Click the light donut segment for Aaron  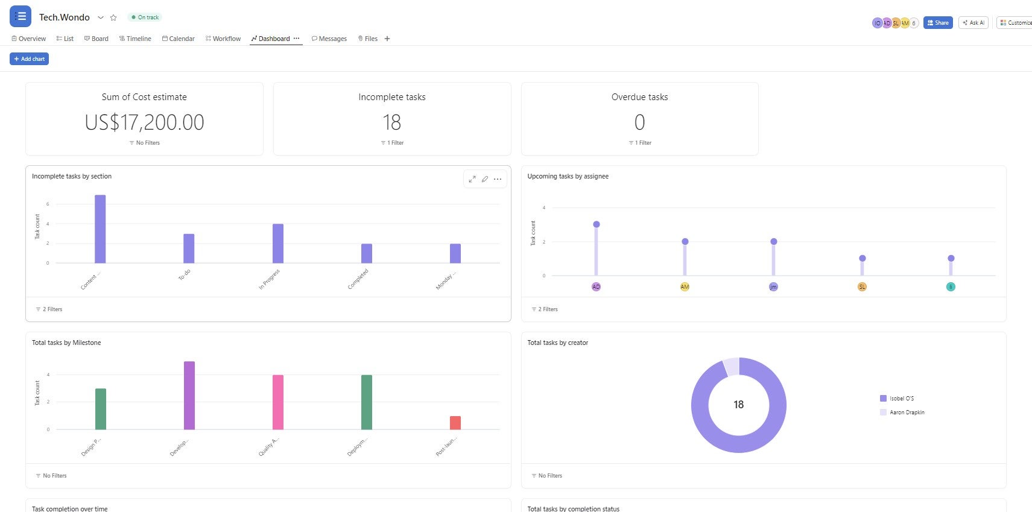[732, 367]
